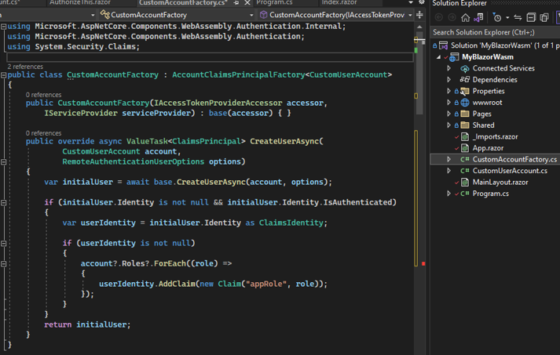Collapse the MyBlazorWasm project node
The image size is (560, 355).
pos(438,57)
